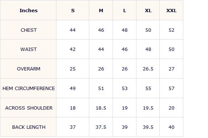Select across shoulder value 18.5 under M

pos(101,108)
